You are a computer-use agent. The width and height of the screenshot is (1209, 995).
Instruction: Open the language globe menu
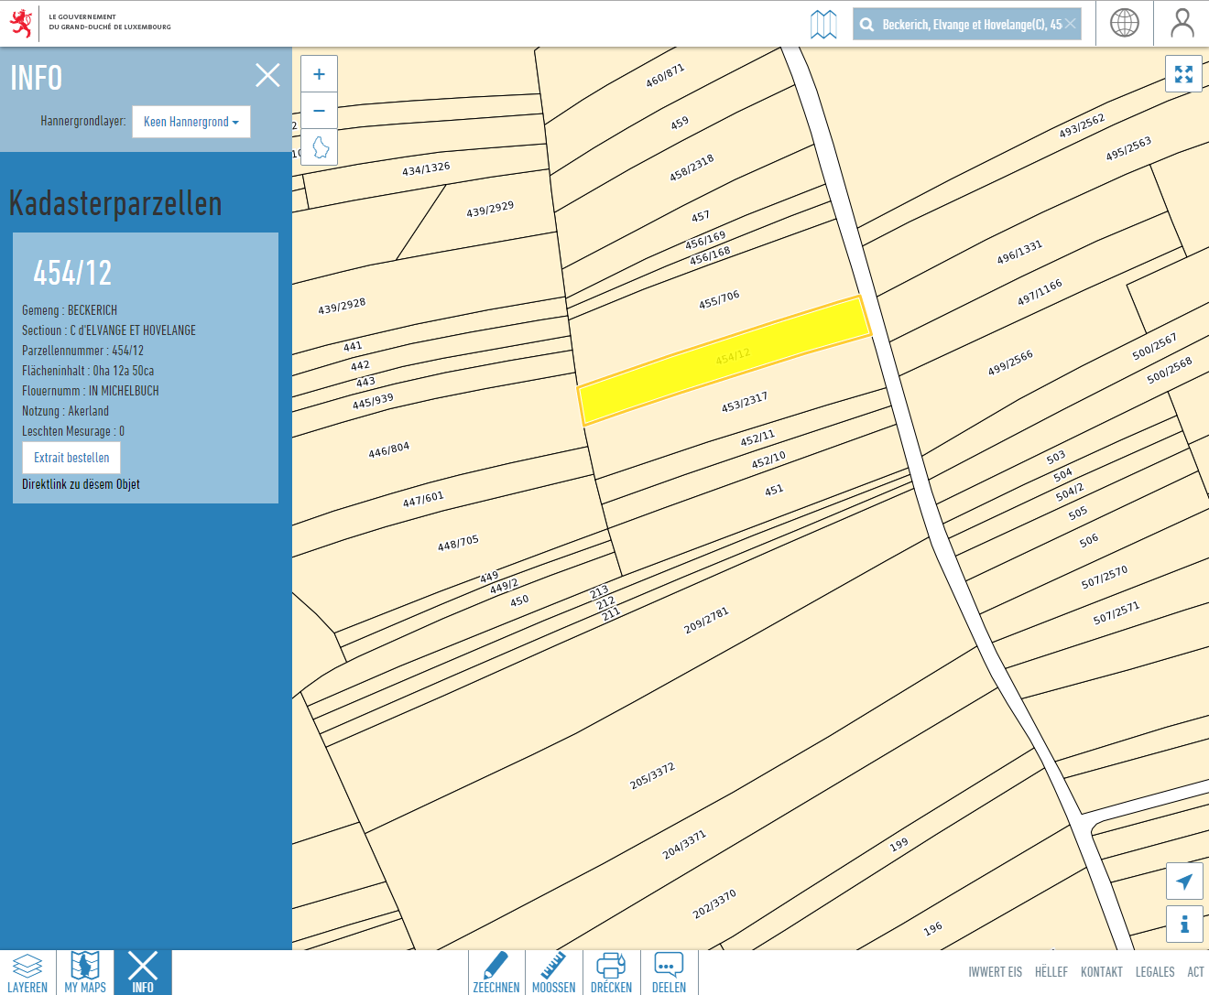point(1124,23)
